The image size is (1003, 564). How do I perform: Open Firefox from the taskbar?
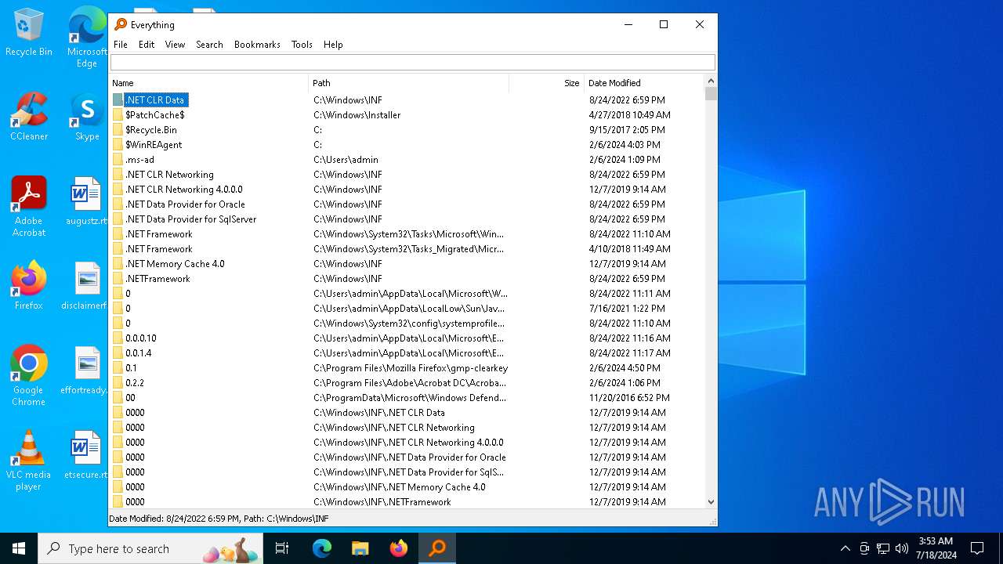(x=398, y=548)
